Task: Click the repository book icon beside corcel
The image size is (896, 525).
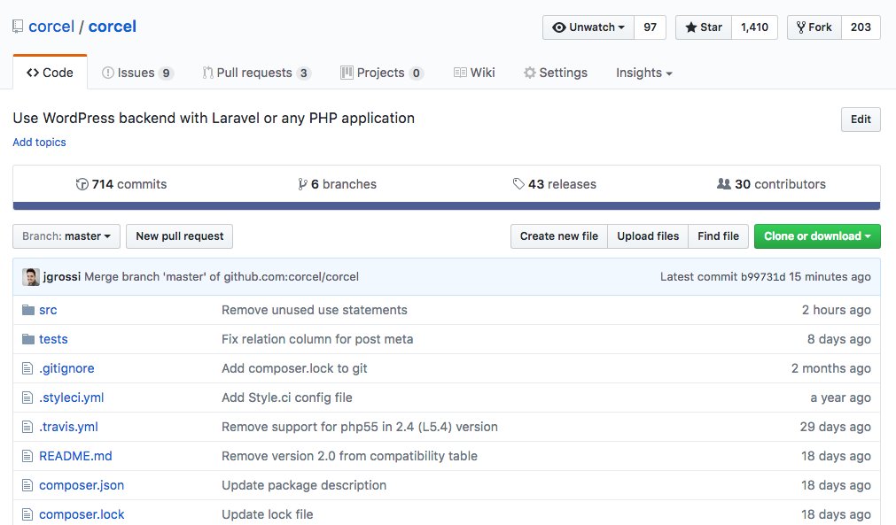Action: pyautogui.click(x=18, y=27)
